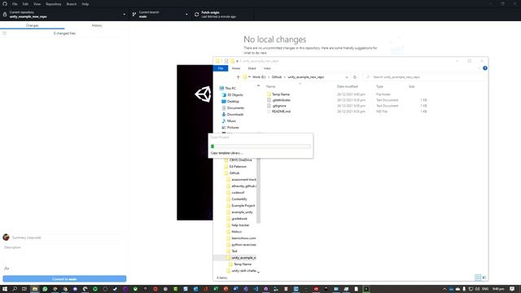Click Github in address breadcrumb
Viewport: 521px width, 293px height.
coord(277,77)
